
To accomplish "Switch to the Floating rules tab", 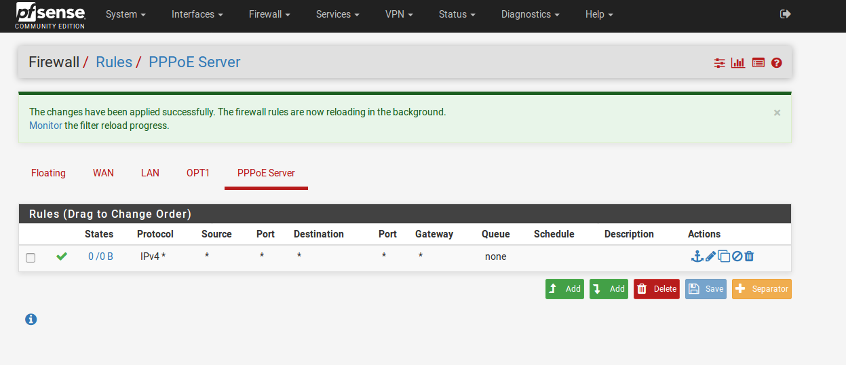I will click(x=48, y=173).
